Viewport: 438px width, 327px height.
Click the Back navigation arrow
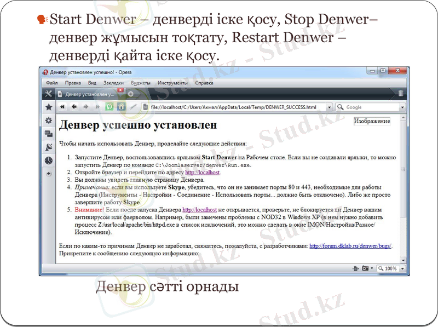click(x=73, y=106)
